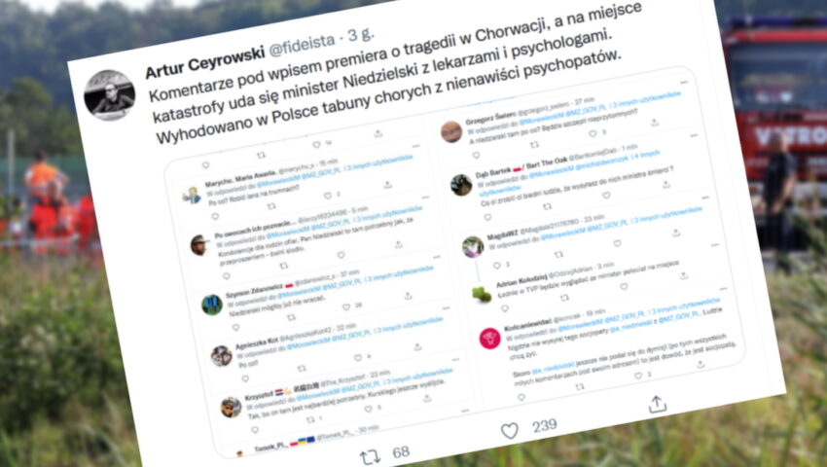The height and width of the screenshot is (467, 827).
Task: Like Szymon Zdanowicz's reply with 28 likes
Action: (x=346, y=307)
